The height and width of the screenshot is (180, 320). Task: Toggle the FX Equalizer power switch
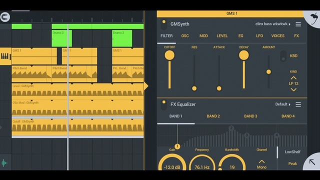(x=163, y=105)
